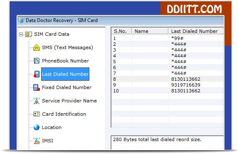Click the SMS envelope icon

tap(37, 47)
